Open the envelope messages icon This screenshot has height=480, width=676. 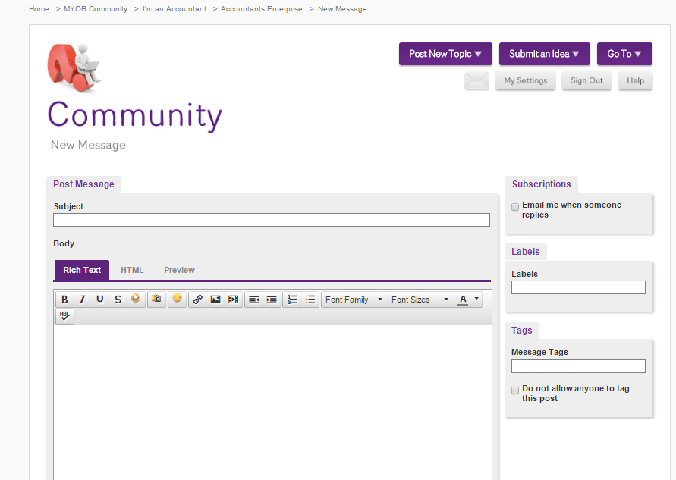(x=476, y=81)
